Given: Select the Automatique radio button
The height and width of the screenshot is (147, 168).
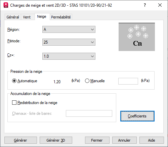Looking at the screenshot, I should 14,81.
